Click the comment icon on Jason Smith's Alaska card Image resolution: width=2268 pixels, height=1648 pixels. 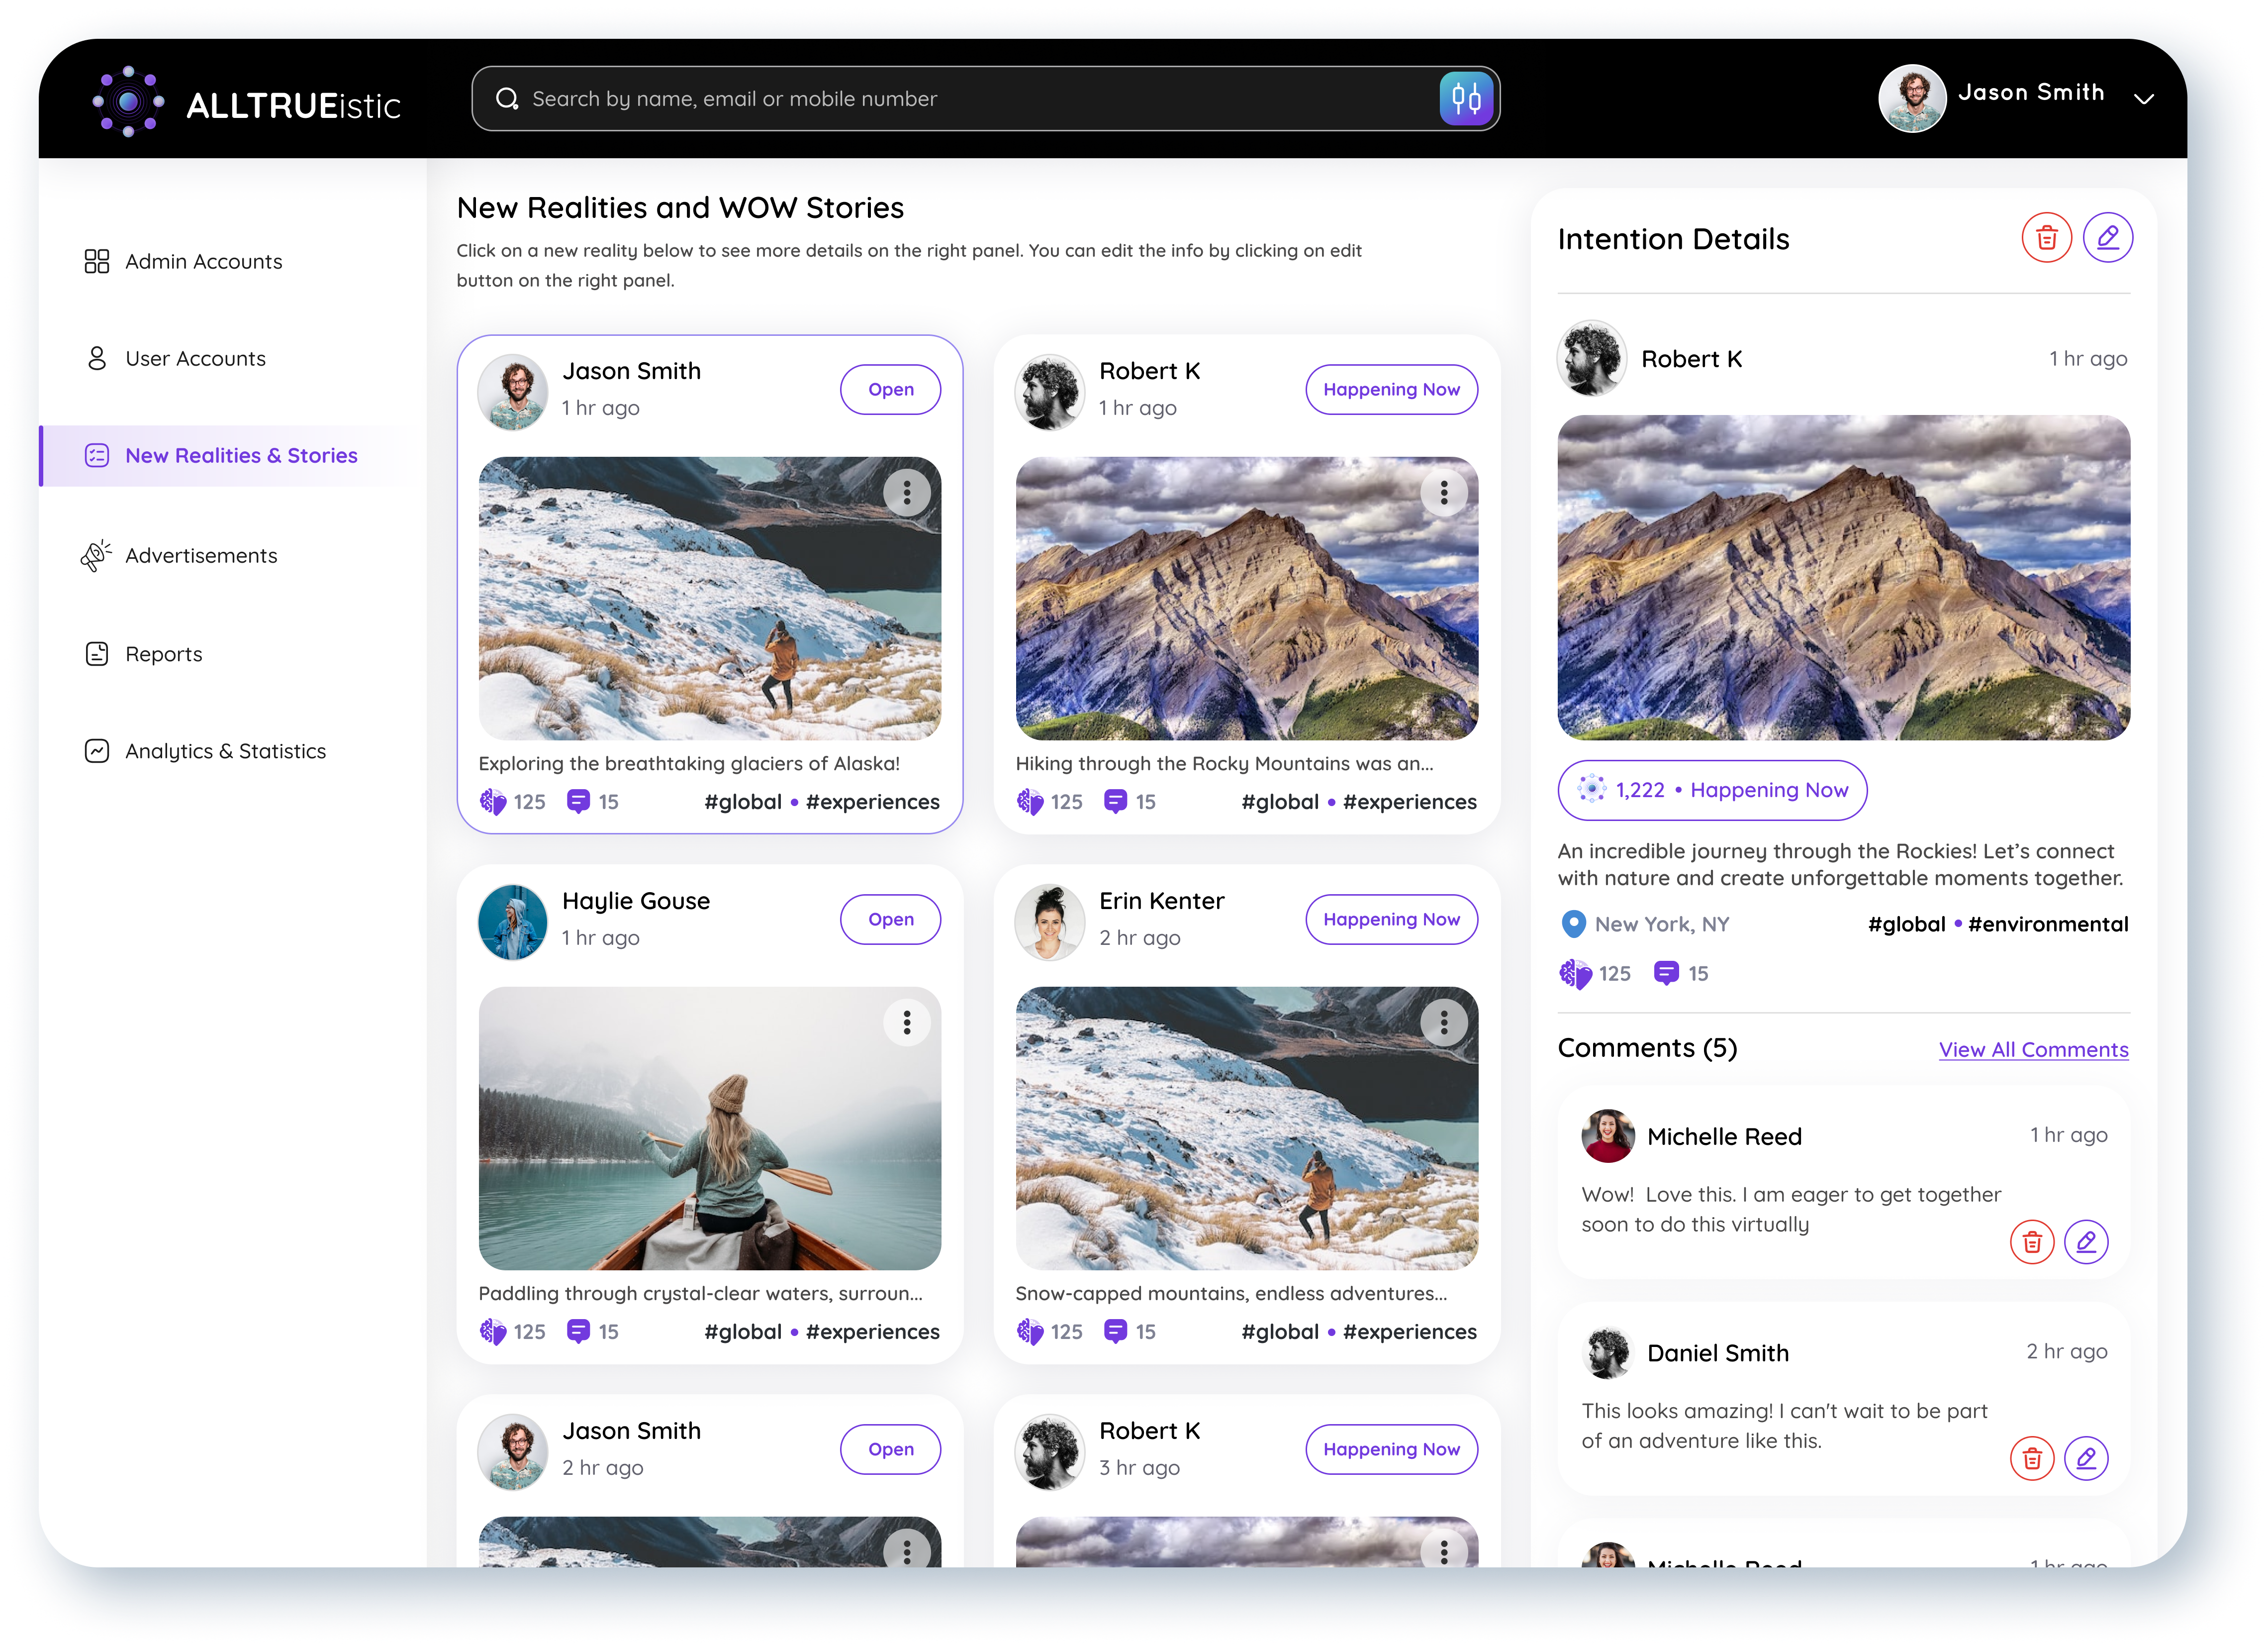[578, 802]
